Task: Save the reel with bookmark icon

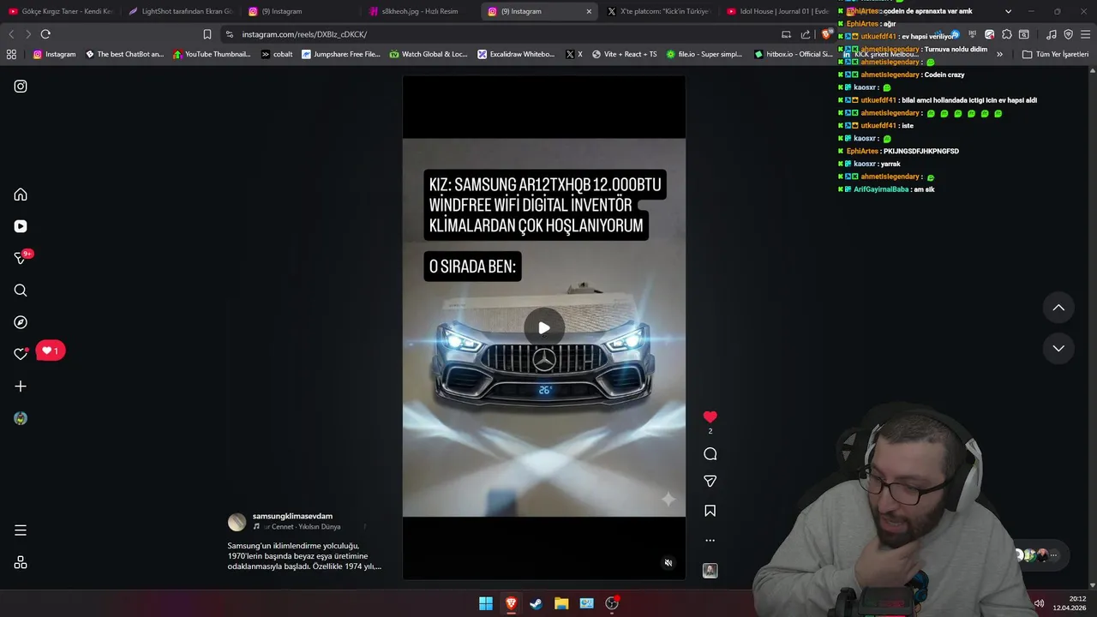Action: point(710,511)
